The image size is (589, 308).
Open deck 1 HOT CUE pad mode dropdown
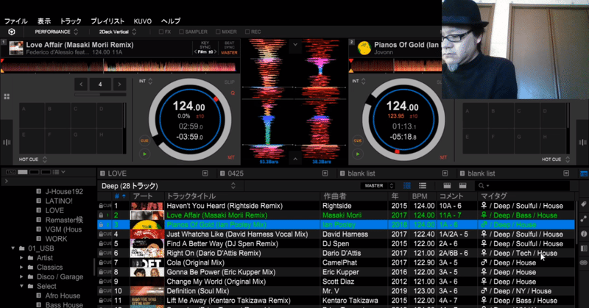[x=33, y=160]
